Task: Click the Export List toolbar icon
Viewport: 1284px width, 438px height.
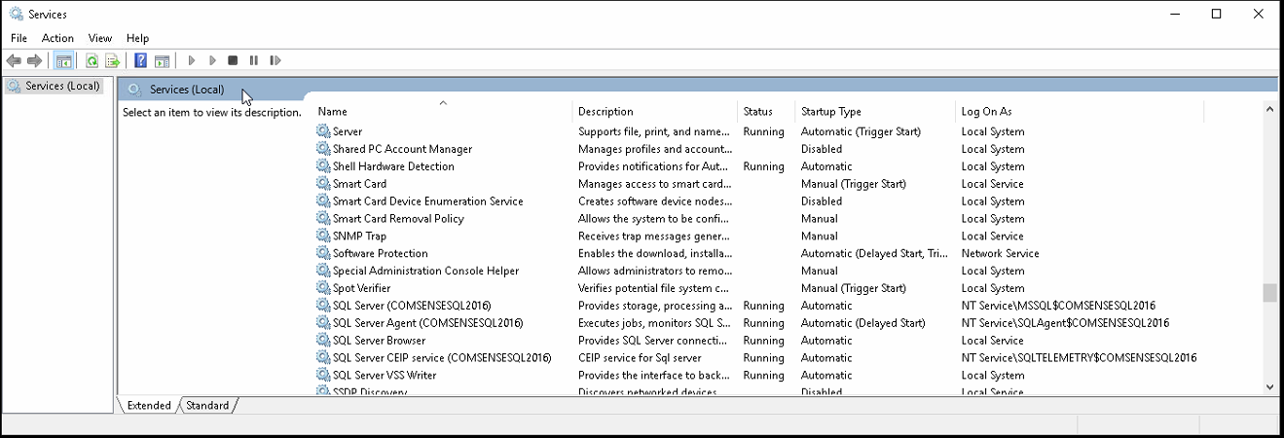Action: click(113, 60)
